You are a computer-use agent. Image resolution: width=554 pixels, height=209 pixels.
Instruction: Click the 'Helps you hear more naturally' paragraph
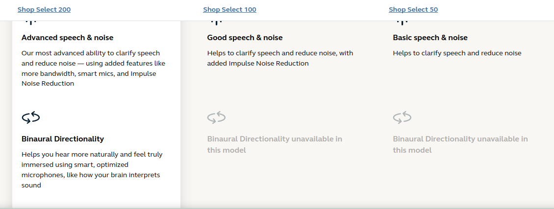tap(92, 169)
